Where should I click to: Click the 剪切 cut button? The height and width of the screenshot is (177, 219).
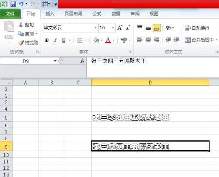26,25
